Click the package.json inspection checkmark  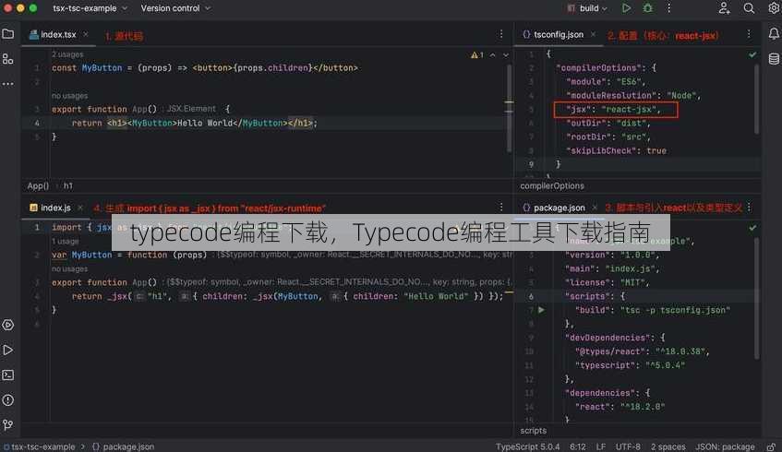click(752, 228)
